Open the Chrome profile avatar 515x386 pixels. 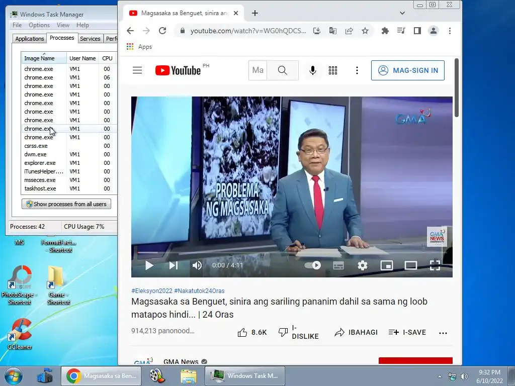[434, 31]
